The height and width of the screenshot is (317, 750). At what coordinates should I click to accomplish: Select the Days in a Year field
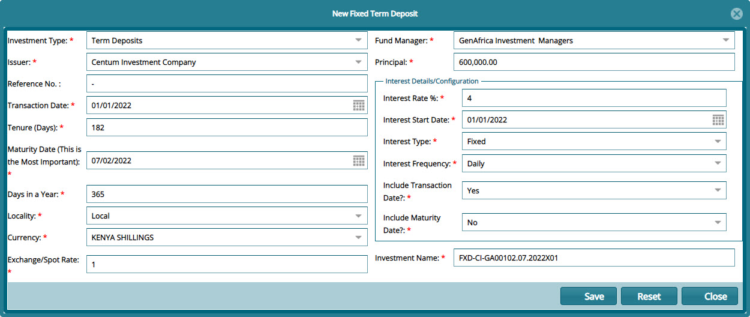tap(227, 194)
